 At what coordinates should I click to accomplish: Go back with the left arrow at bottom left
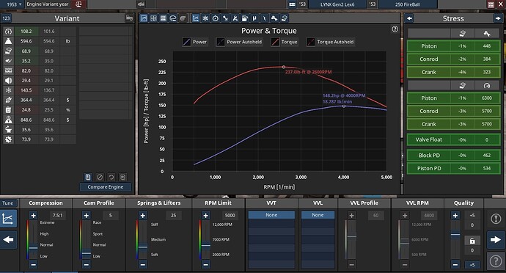(x=8, y=240)
